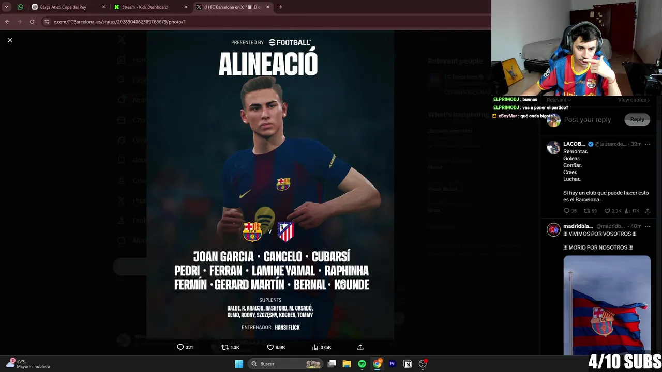Close the Stream - Kick Dashboard tab

tap(186, 7)
